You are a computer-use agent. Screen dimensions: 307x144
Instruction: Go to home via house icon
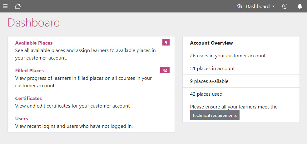[17, 6]
